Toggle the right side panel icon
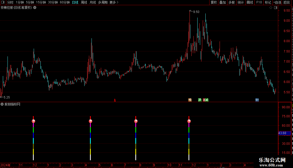 (x=276, y=8)
